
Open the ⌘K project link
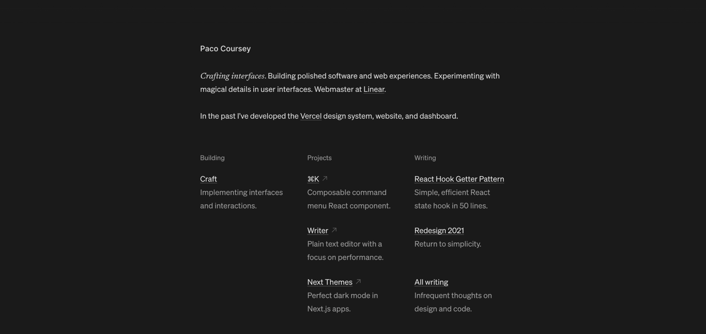[x=313, y=179]
